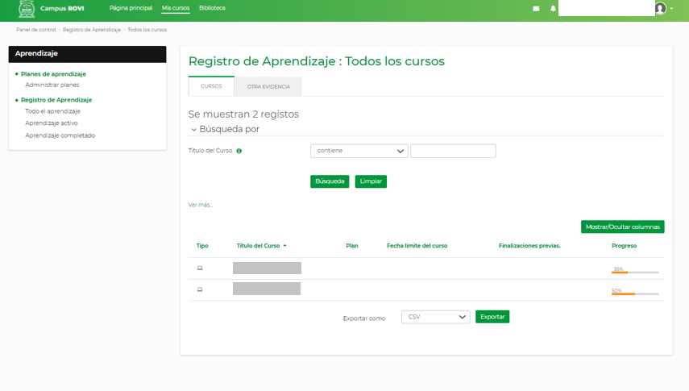The image size is (689, 391).
Task: Click the sort arrow on Título del Curso column
Action: point(284,246)
